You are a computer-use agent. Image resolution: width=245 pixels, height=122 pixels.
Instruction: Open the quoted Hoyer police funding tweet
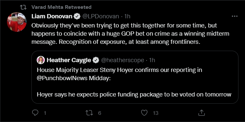coord(135,77)
